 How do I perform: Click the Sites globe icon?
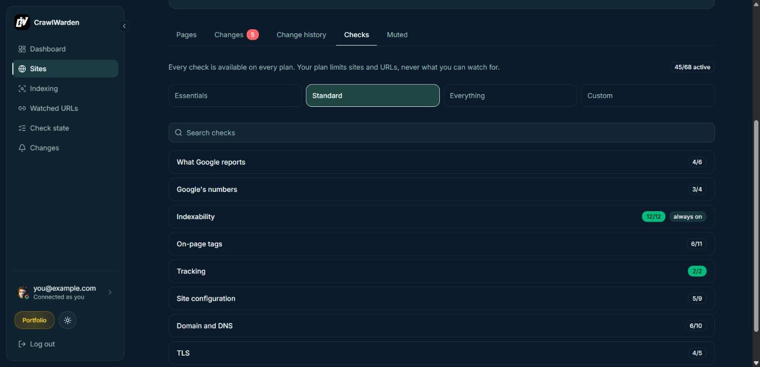click(22, 69)
